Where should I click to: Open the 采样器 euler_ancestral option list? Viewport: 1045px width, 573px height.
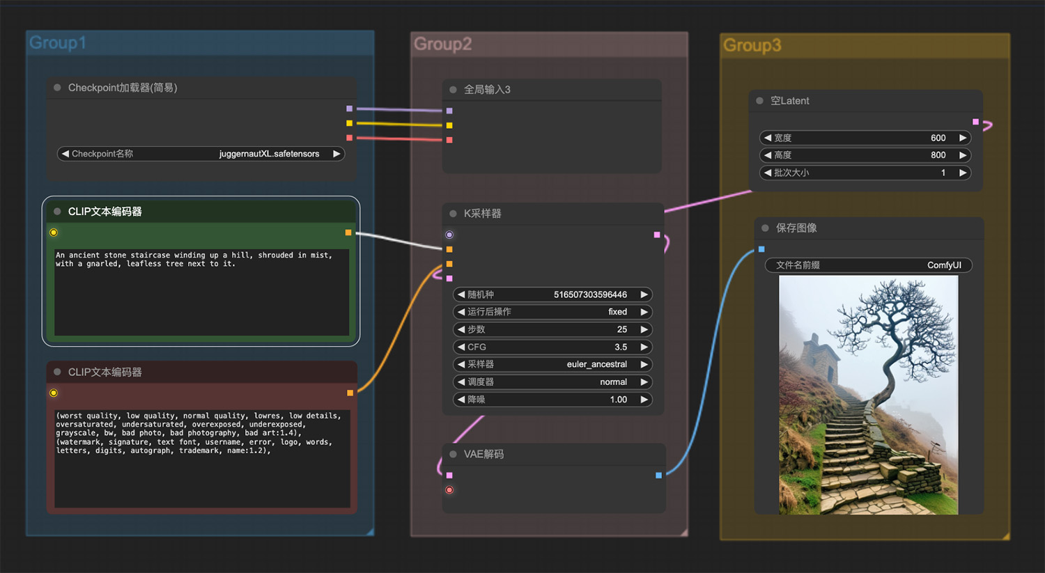click(x=552, y=364)
